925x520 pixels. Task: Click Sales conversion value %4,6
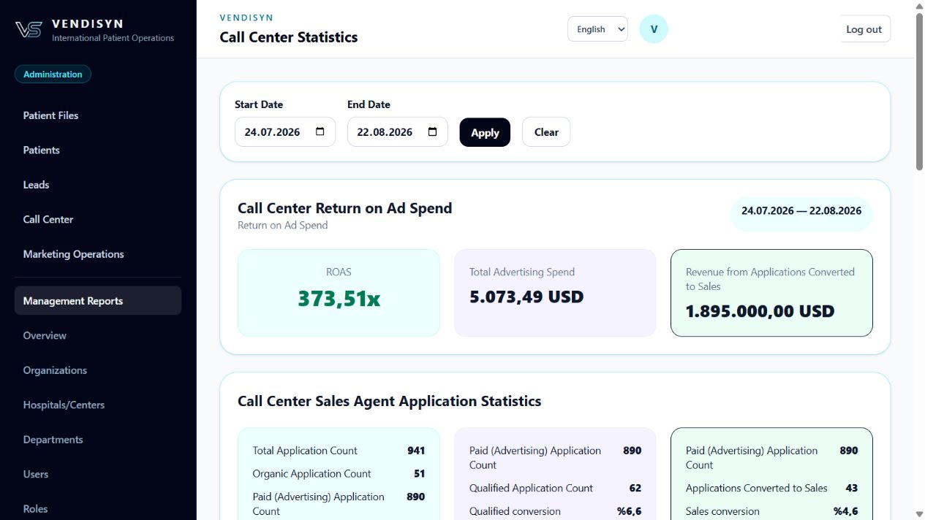click(846, 511)
